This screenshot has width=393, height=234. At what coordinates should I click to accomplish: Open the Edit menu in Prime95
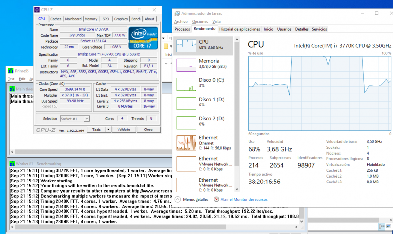(22, 79)
